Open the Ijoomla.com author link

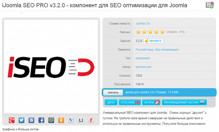click(143, 67)
